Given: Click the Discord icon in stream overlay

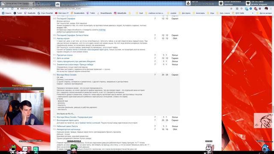Looking at the screenshot, I should click(57, 4).
